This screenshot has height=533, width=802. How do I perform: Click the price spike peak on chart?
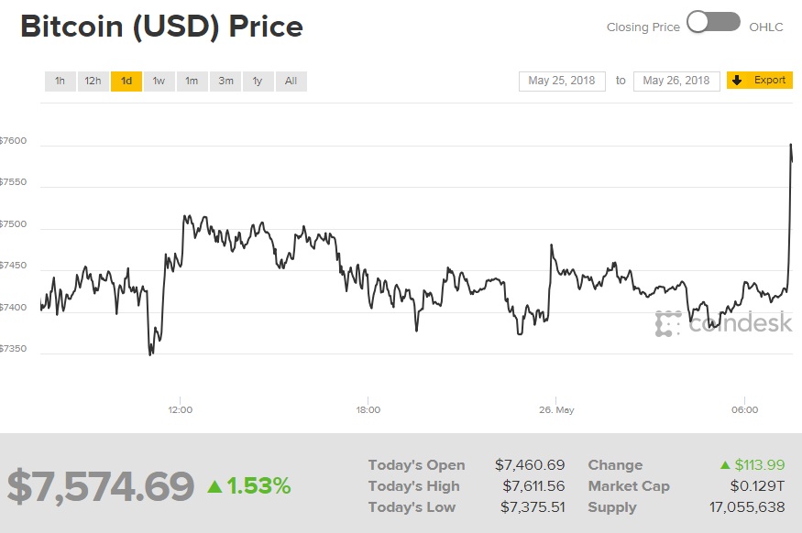(x=790, y=145)
